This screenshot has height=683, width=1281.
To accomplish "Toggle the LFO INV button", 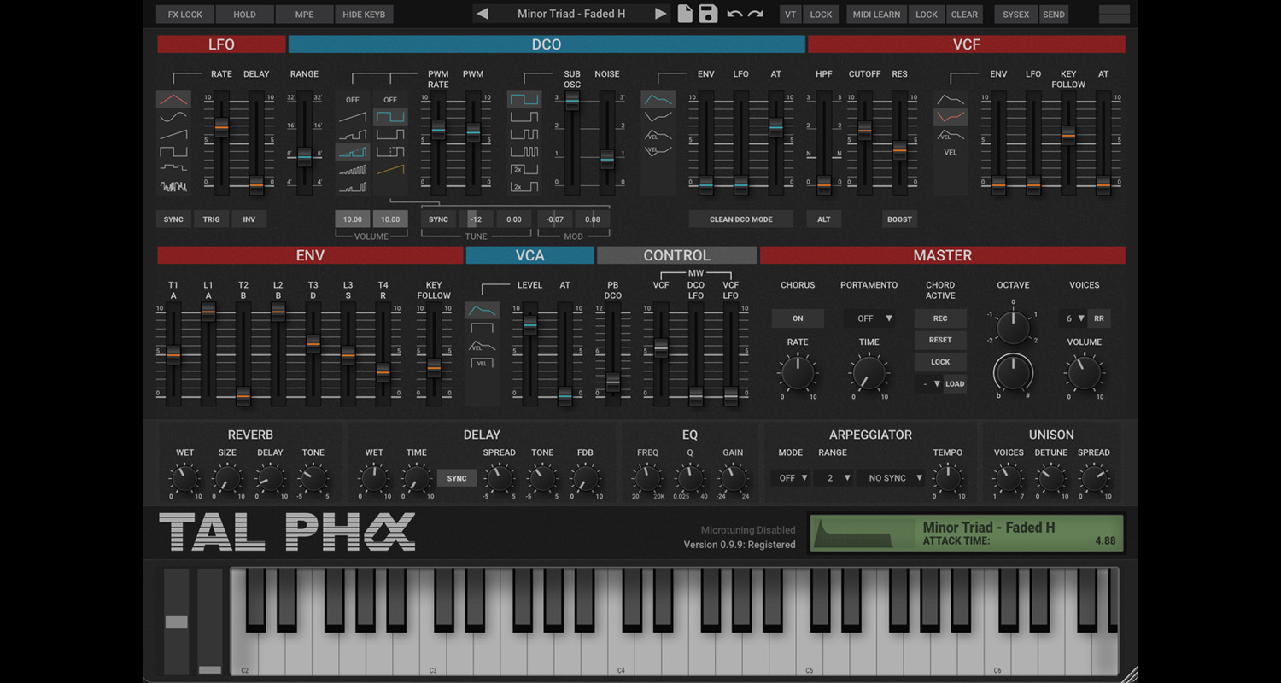I will point(249,219).
